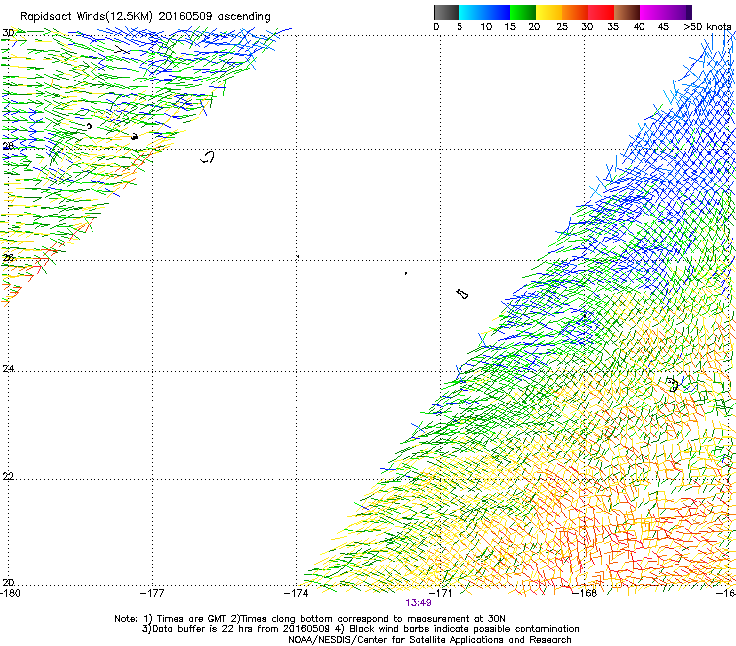Click the latitude 20 axis label

click(x=8, y=583)
